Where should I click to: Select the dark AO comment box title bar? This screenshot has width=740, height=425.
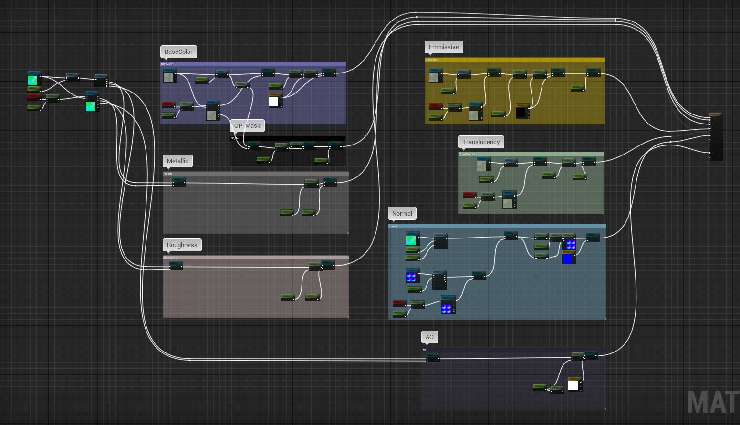(x=513, y=350)
